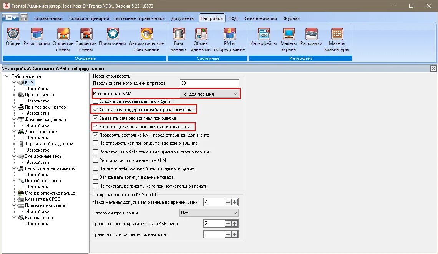Open the База данных icon
Image resolution: width=438 pixels, height=254 pixels.
(x=179, y=40)
